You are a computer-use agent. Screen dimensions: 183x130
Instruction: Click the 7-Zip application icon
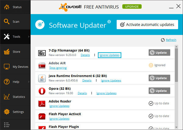coord(42,53)
